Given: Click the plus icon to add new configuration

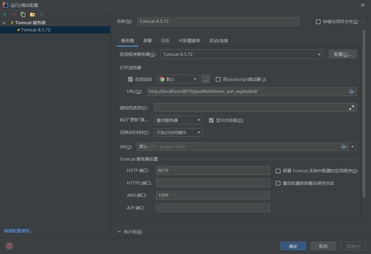Looking at the screenshot, I should 5,15.
